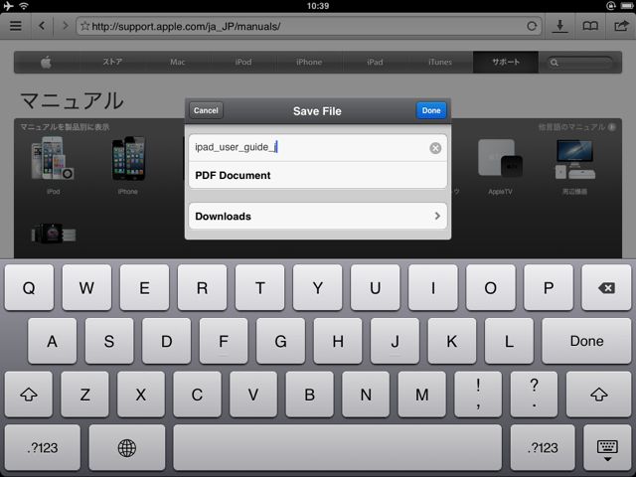This screenshot has height=477, width=636.
Task: Tap the Y key
Action: coord(318,288)
